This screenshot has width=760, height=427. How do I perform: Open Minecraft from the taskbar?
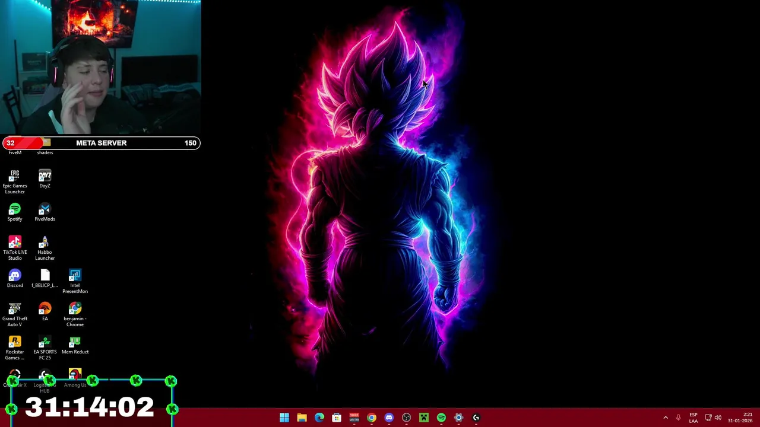click(424, 418)
